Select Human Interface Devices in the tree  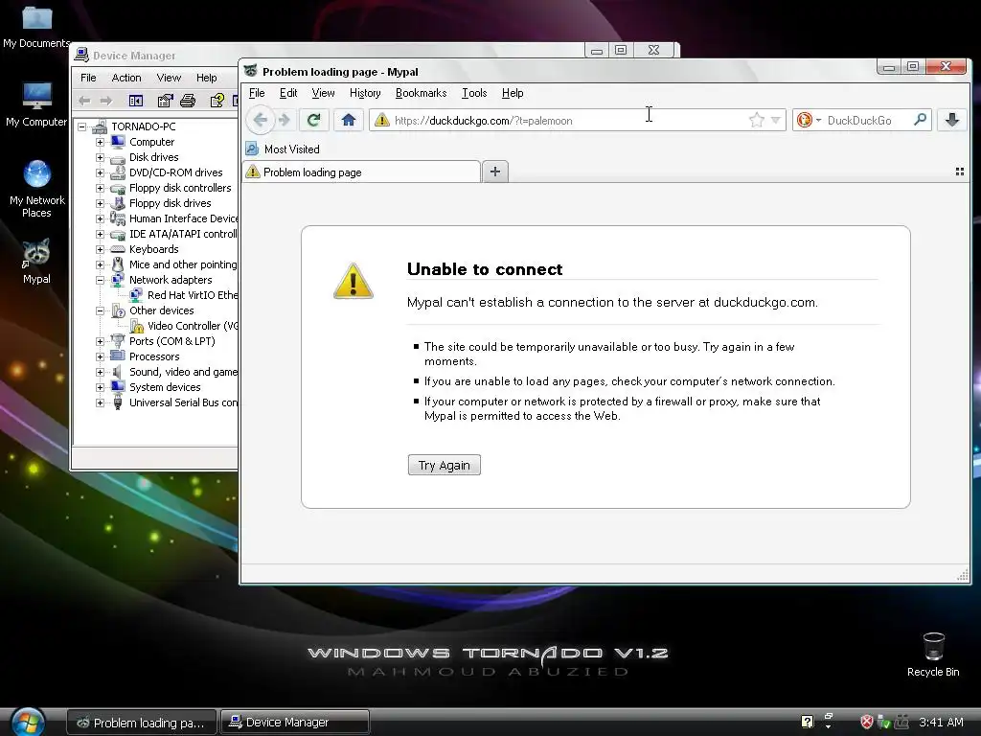click(x=183, y=218)
